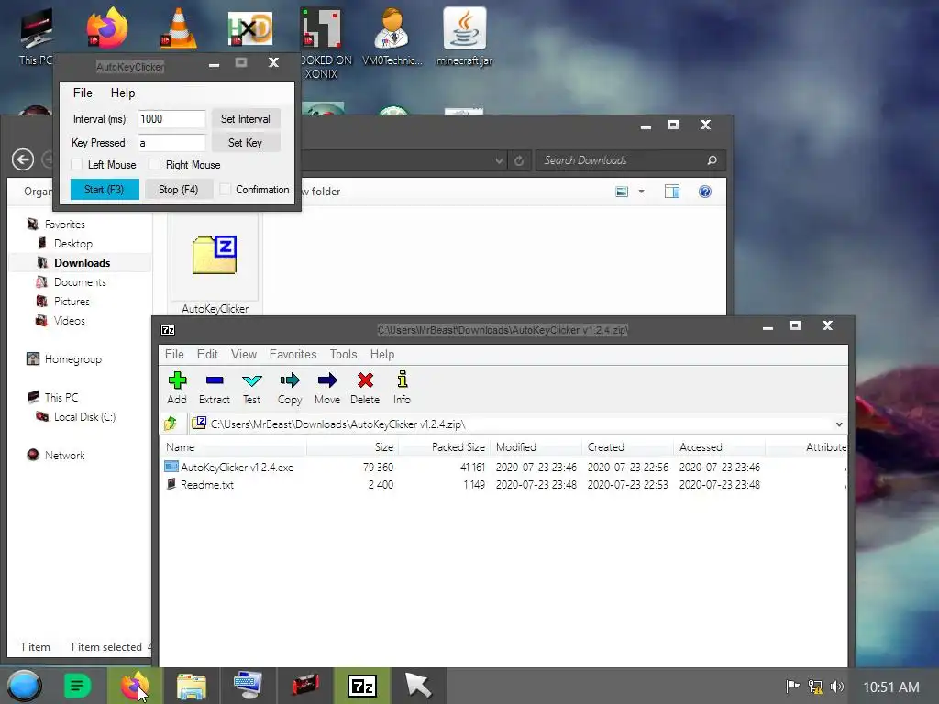Select Documents in the Explorer sidebar
The height and width of the screenshot is (704, 939).
(80, 282)
